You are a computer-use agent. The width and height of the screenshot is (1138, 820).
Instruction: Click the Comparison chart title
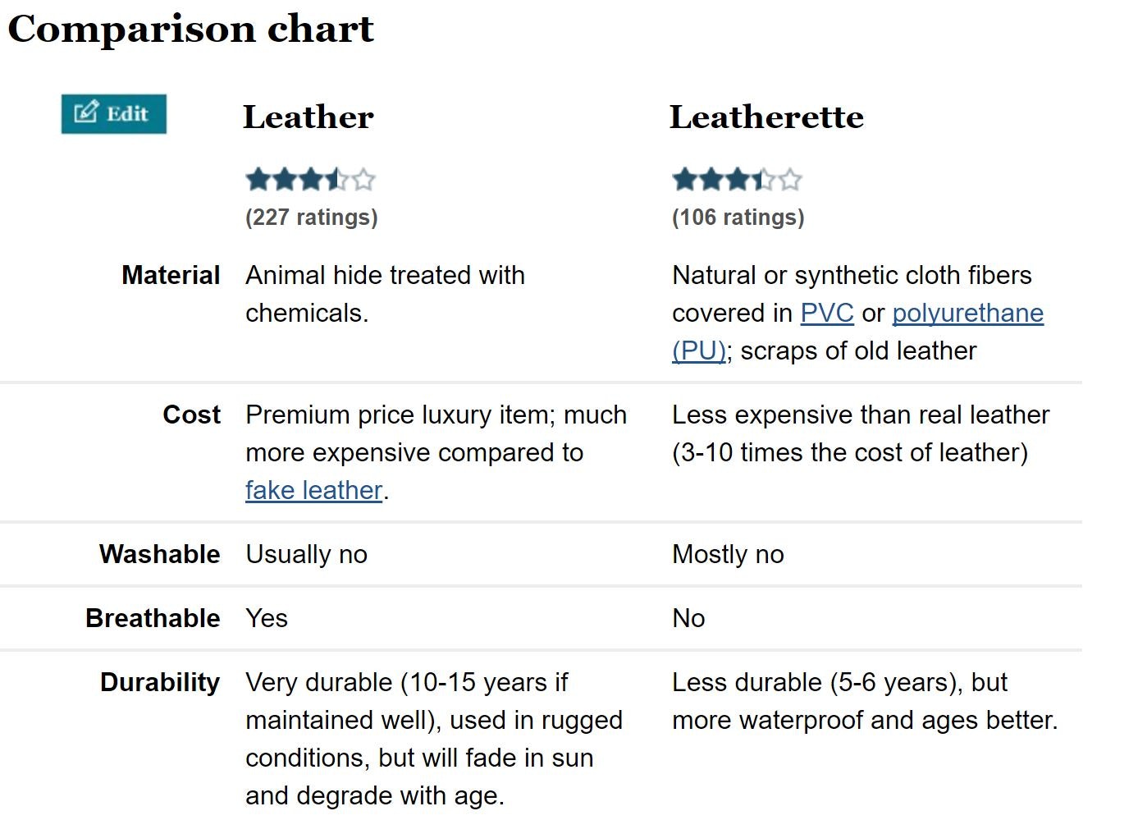point(190,30)
